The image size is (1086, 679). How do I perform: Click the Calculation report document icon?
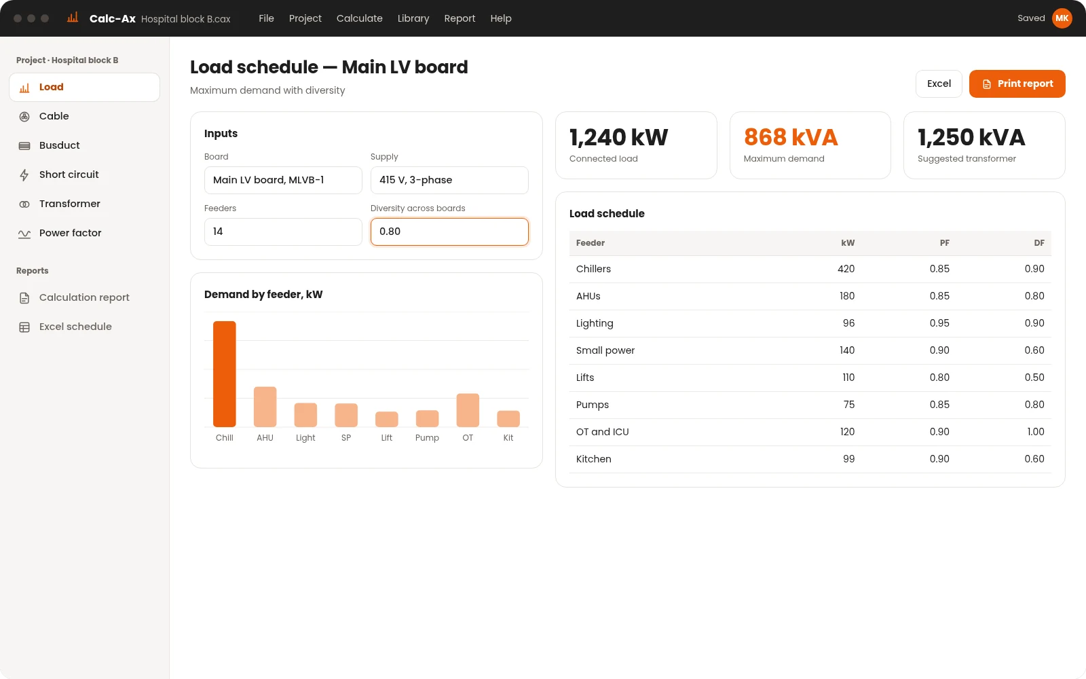(x=24, y=298)
